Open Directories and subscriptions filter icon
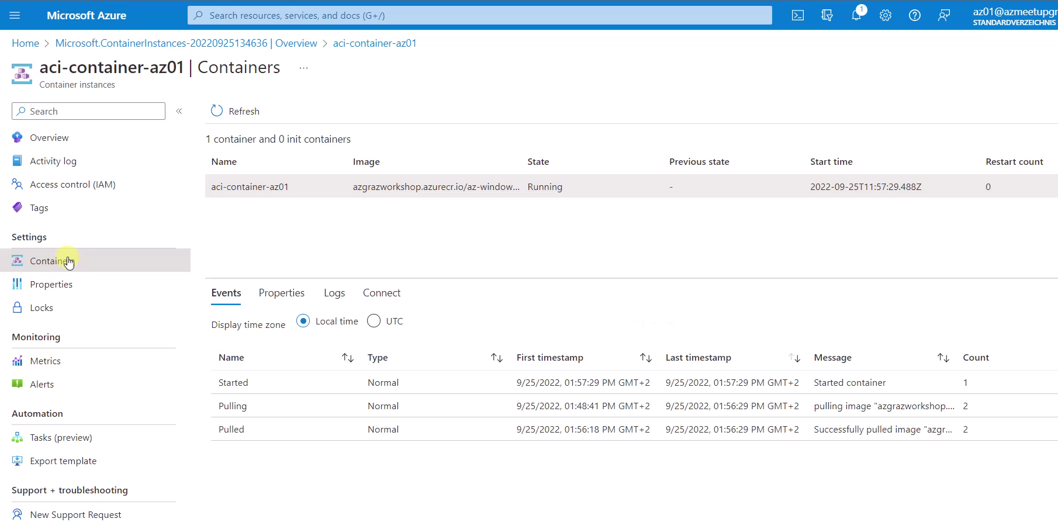Image resolution: width=1058 pixels, height=522 pixels. (x=827, y=15)
